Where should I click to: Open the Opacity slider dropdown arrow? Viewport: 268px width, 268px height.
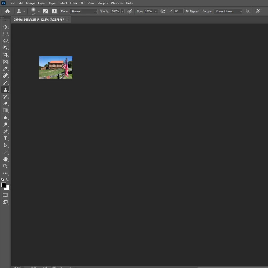pos(122,11)
